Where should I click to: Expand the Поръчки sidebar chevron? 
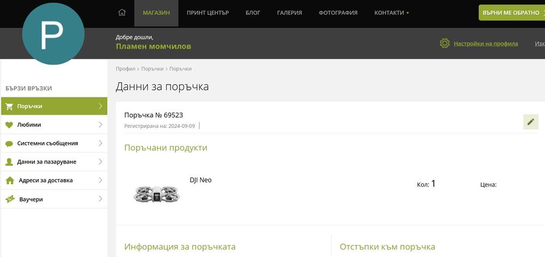[x=100, y=106]
